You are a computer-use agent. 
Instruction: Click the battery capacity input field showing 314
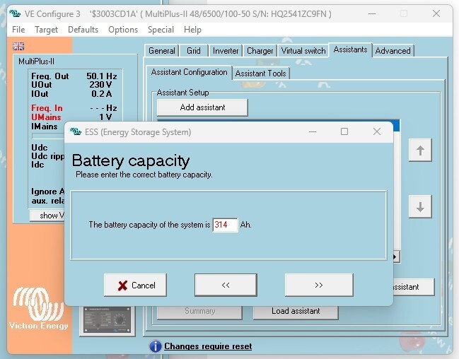225,225
